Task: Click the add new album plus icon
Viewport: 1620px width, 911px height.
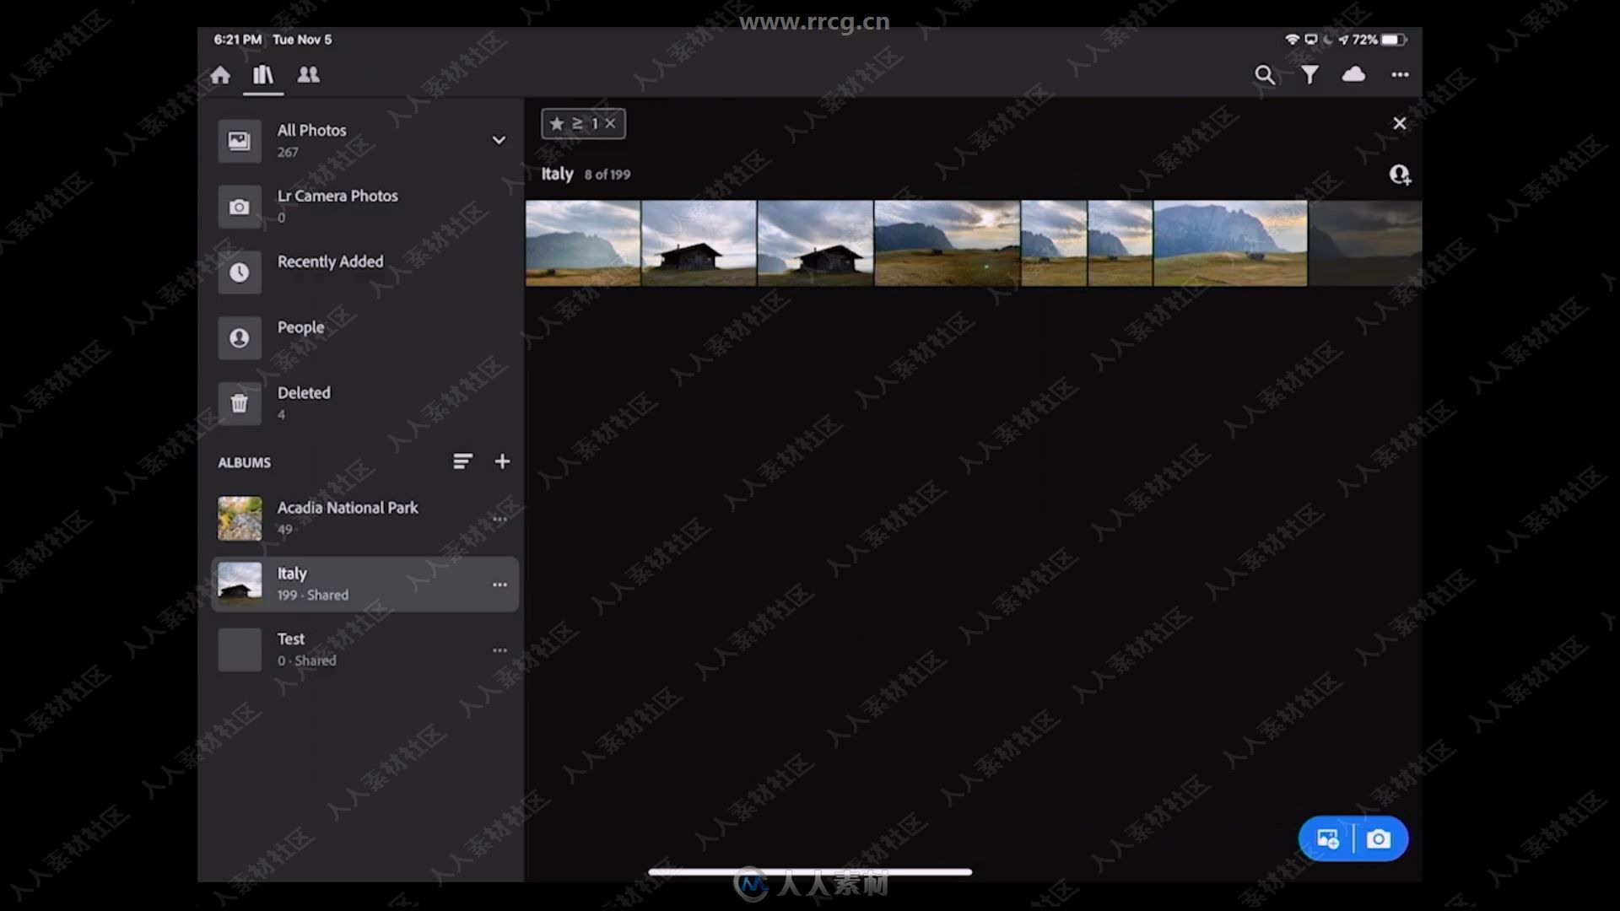Action: [502, 461]
